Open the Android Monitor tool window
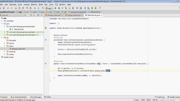Viewport: 180px width, 101px height. (x=19, y=97)
